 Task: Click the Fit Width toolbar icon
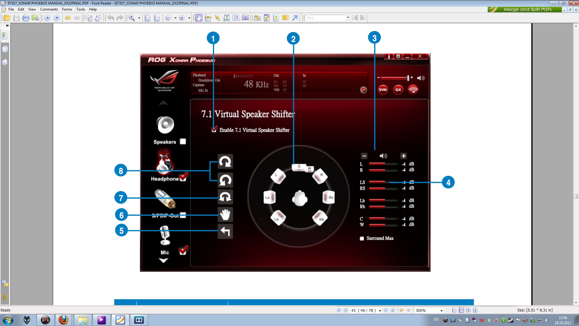[x=157, y=18]
